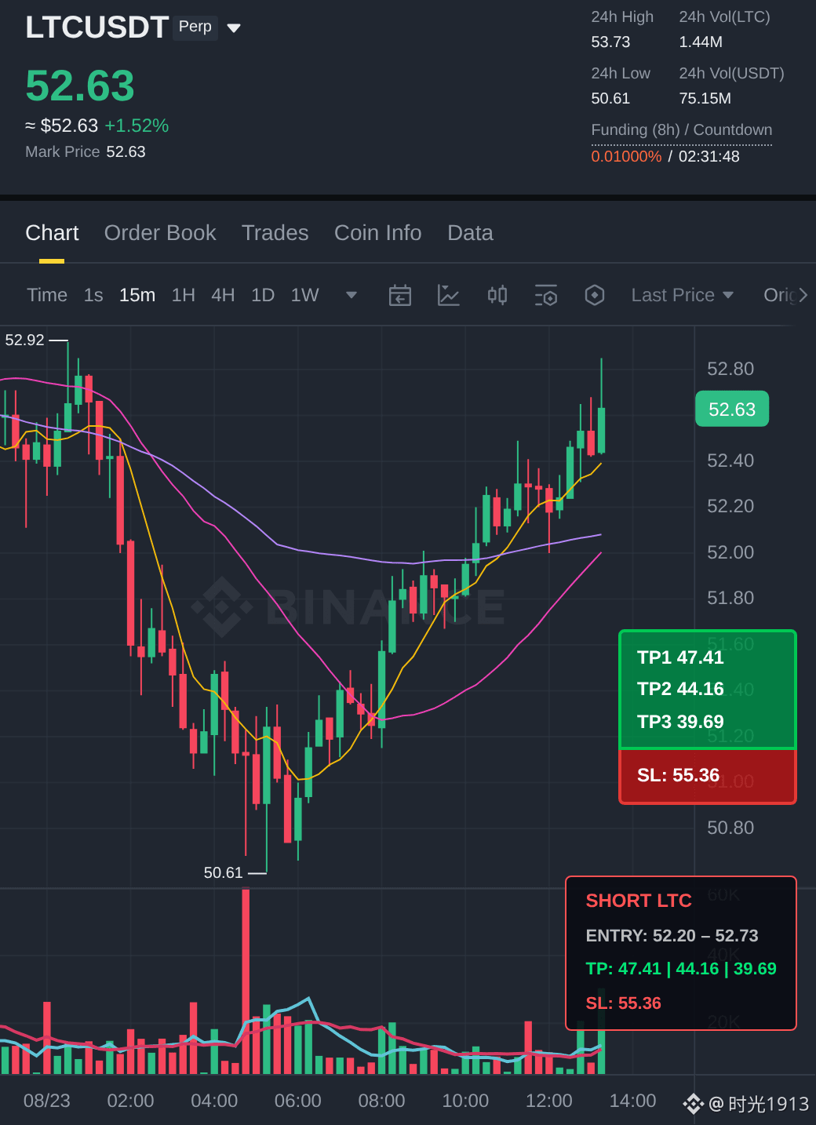
Task: Select the 1H interval
Action: [184, 295]
